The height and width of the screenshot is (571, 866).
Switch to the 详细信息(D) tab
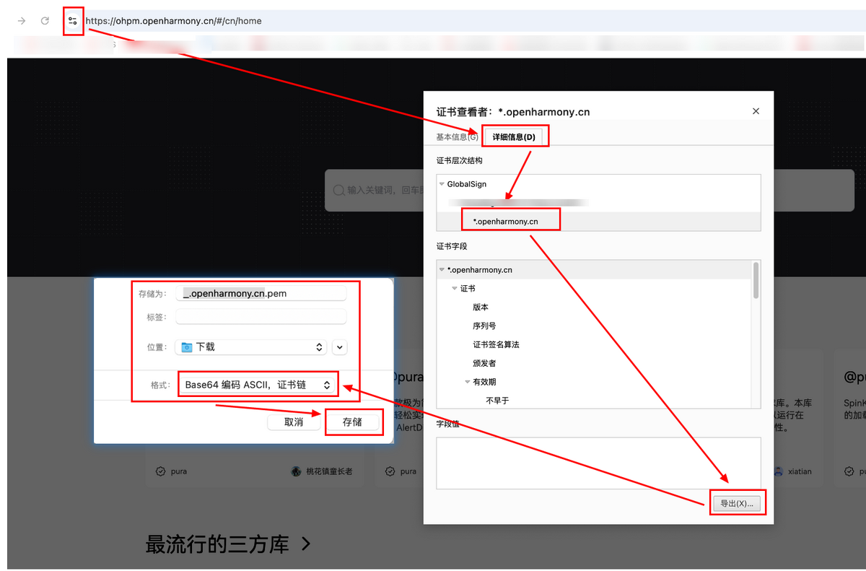pyautogui.click(x=515, y=137)
